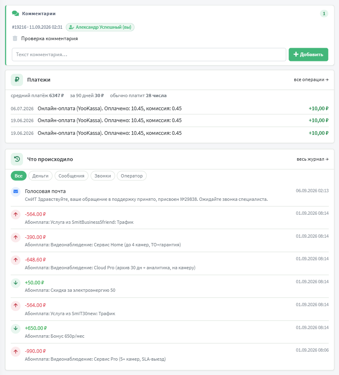
Task: Click the +650.00 ₽ amount
Action: click(x=36, y=328)
